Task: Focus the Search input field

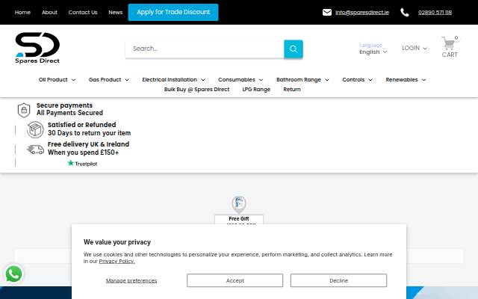Action: [x=205, y=49]
